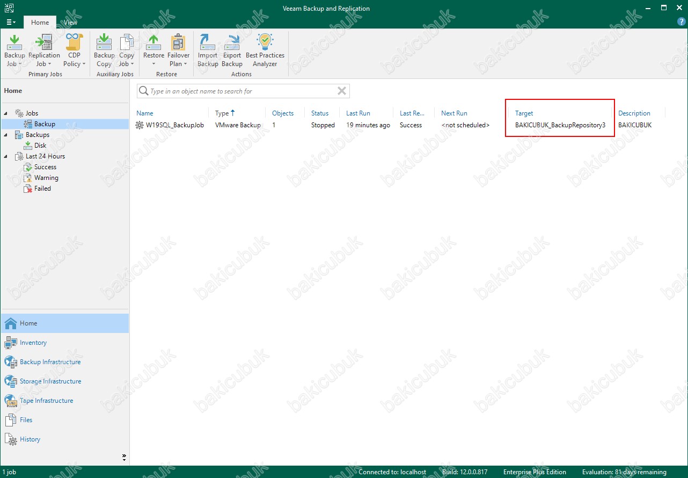Click the '<not scheduled>' cell
688x478 pixels.
pos(465,125)
